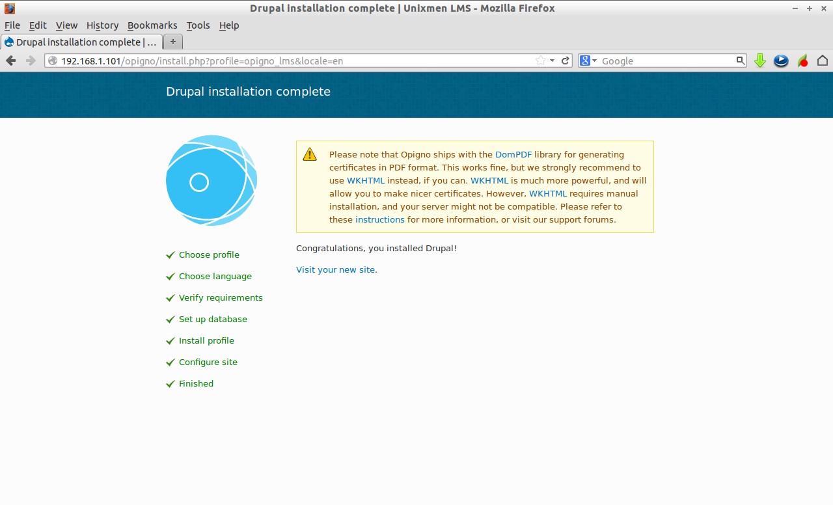
Task: Open the Help menu
Action: coord(229,25)
